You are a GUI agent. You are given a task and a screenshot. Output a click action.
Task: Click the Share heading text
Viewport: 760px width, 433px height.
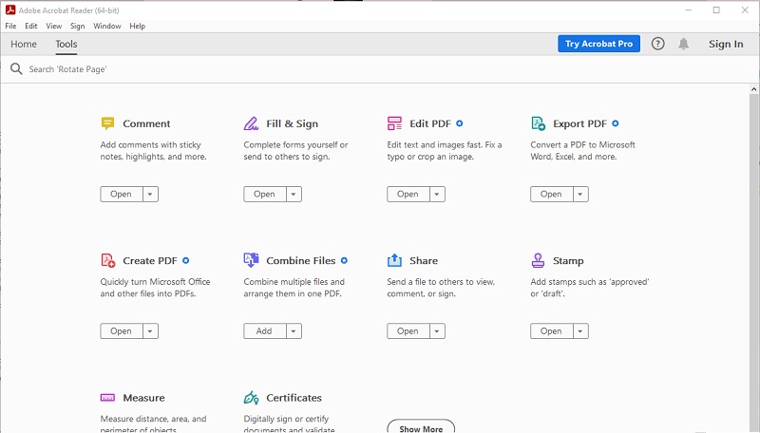tap(424, 260)
